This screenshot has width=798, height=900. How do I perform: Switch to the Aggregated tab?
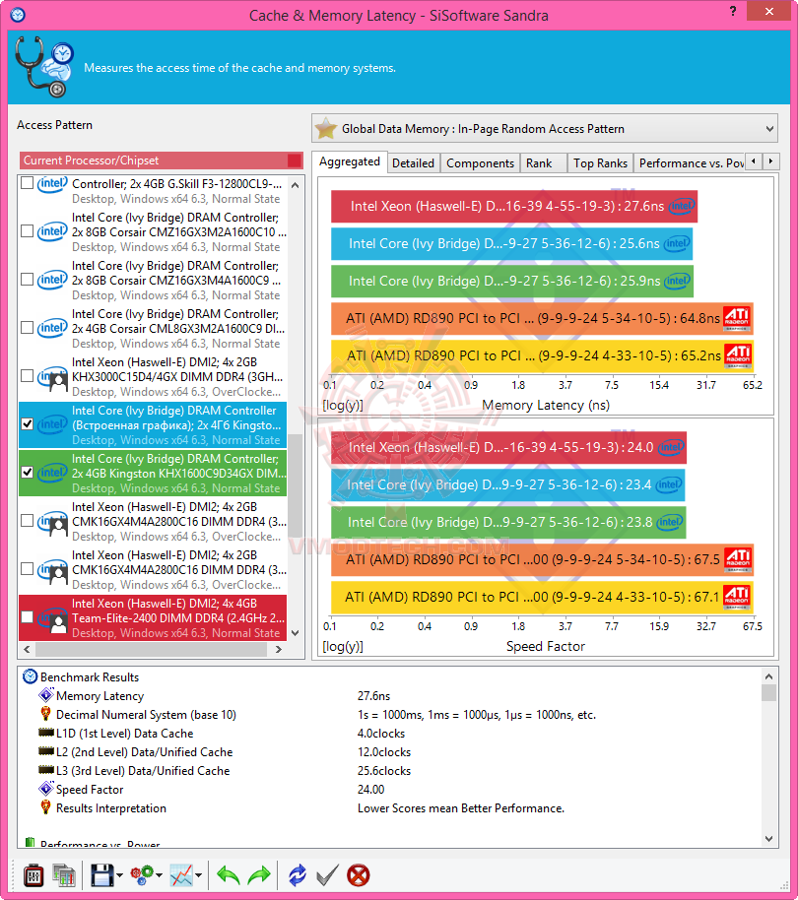pos(350,161)
